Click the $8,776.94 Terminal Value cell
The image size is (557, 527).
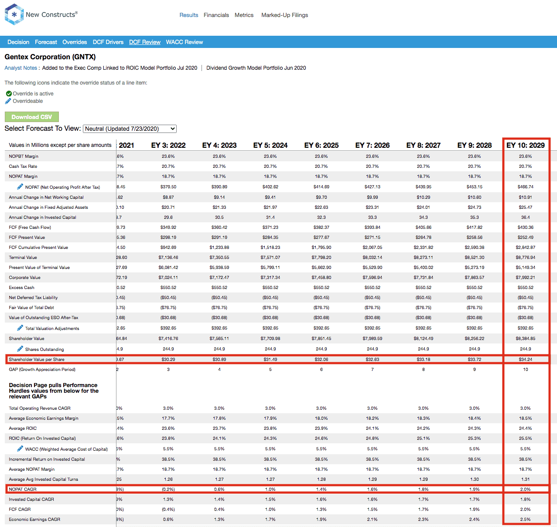pyautogui.click(x=526, y=257)
